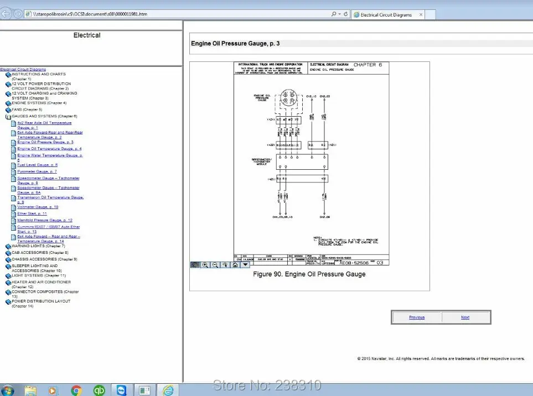The width and height of the screenshot is (533, 396).
Task: Open POWER DISTRIBUTION LAYOUT Chapter 14 entry
Action: (41, 304)
